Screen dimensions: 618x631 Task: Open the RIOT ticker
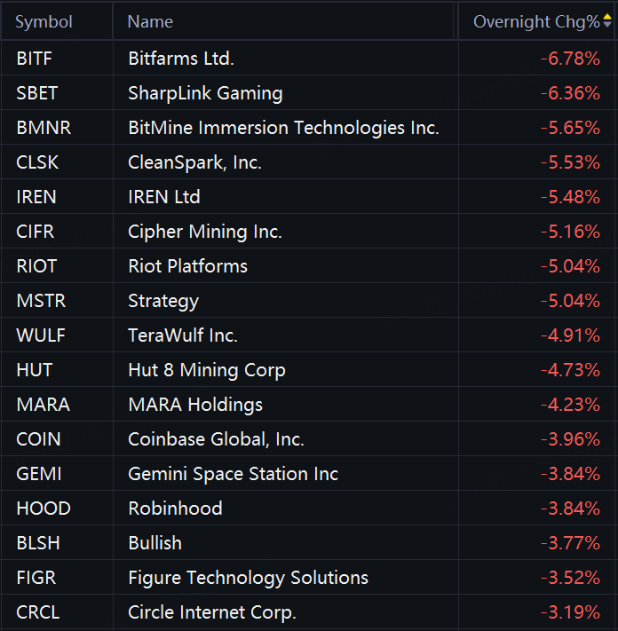(x=36, y=266)
